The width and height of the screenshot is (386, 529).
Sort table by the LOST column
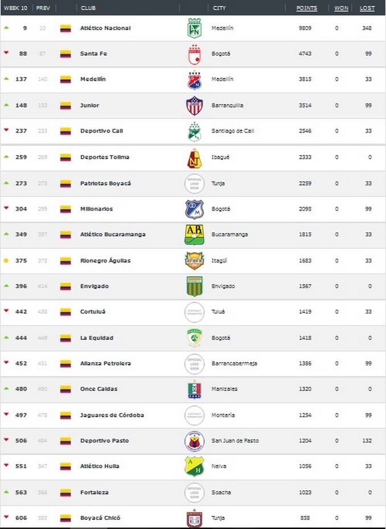pos(367,9)
